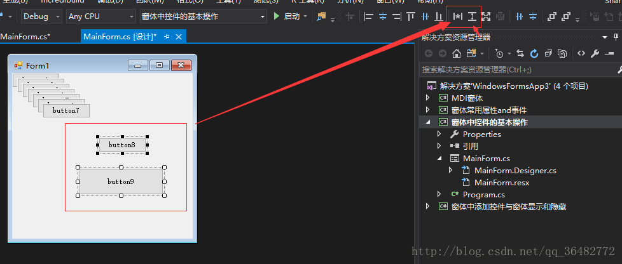Switch to the MainForm.cs* code tab
This screenshot has width=622, height=264.
[25, 37]
